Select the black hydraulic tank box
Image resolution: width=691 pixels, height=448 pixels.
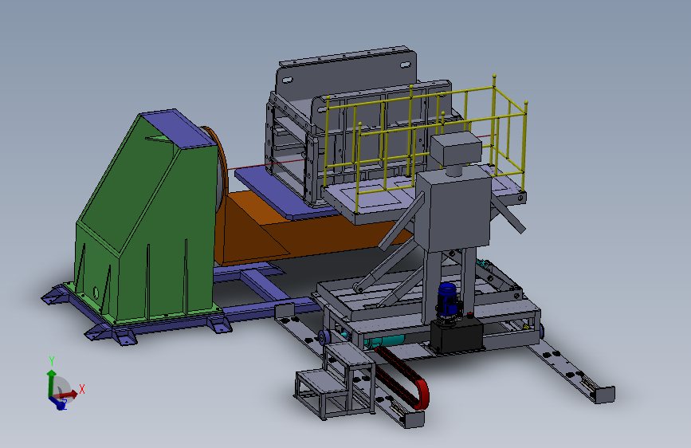click(x=457, y=335)
